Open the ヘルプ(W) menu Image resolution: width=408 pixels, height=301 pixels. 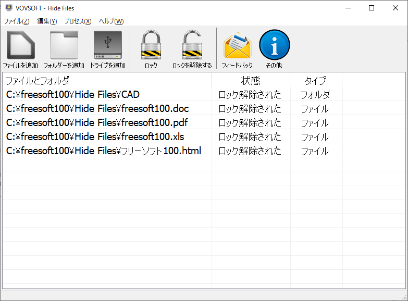point(112,21)
